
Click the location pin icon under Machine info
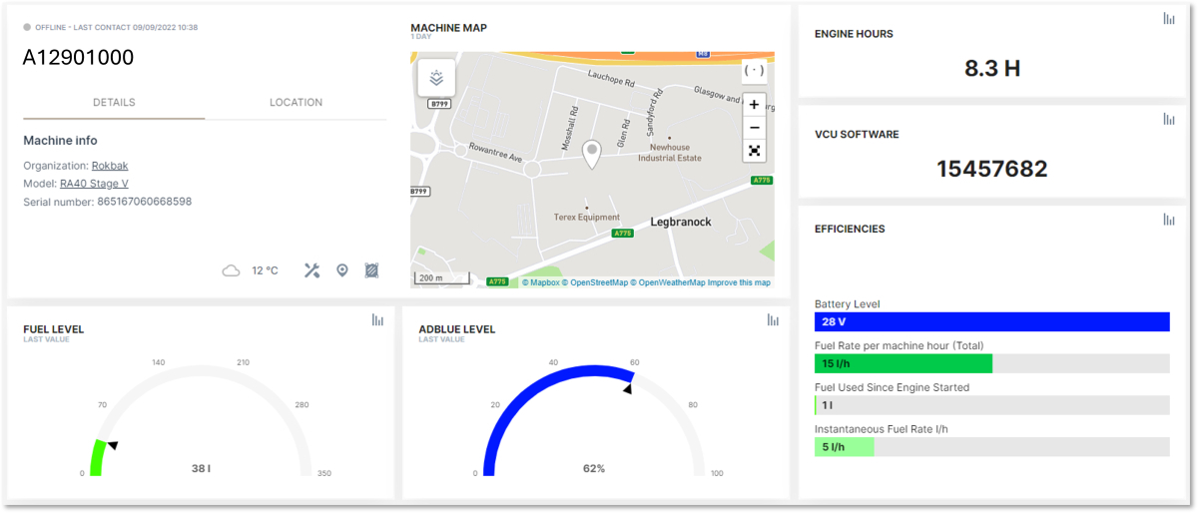tap(342, 270)
